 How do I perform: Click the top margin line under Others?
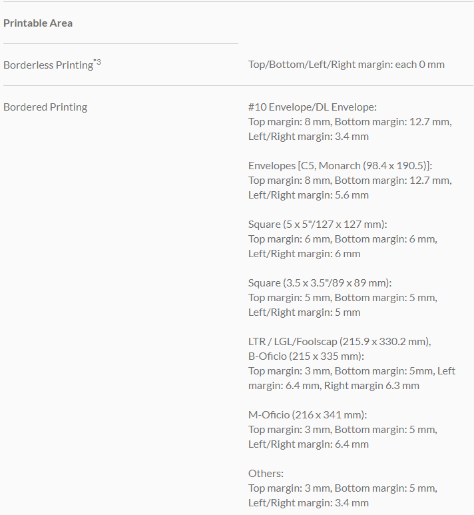click(342, 488)
